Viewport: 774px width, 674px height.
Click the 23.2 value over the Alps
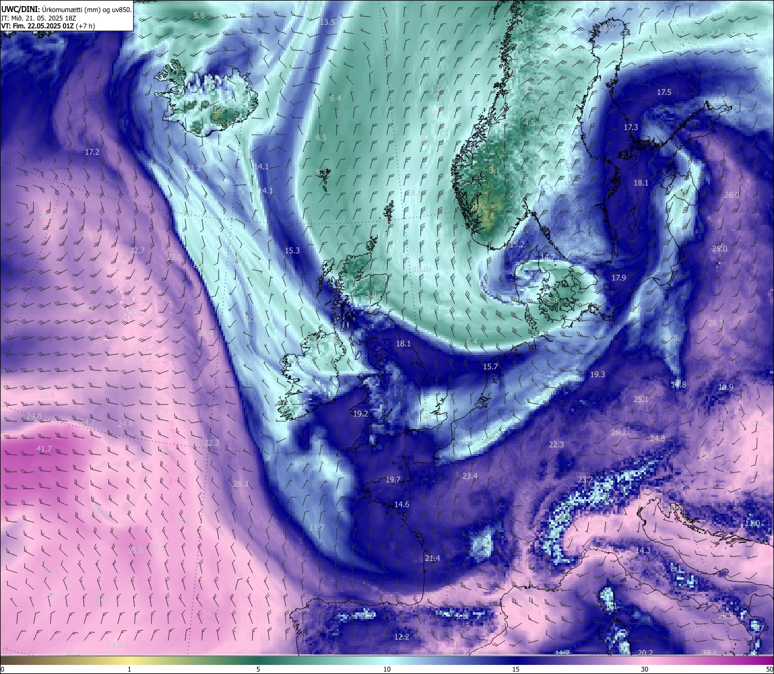click(x=585, y=480)
